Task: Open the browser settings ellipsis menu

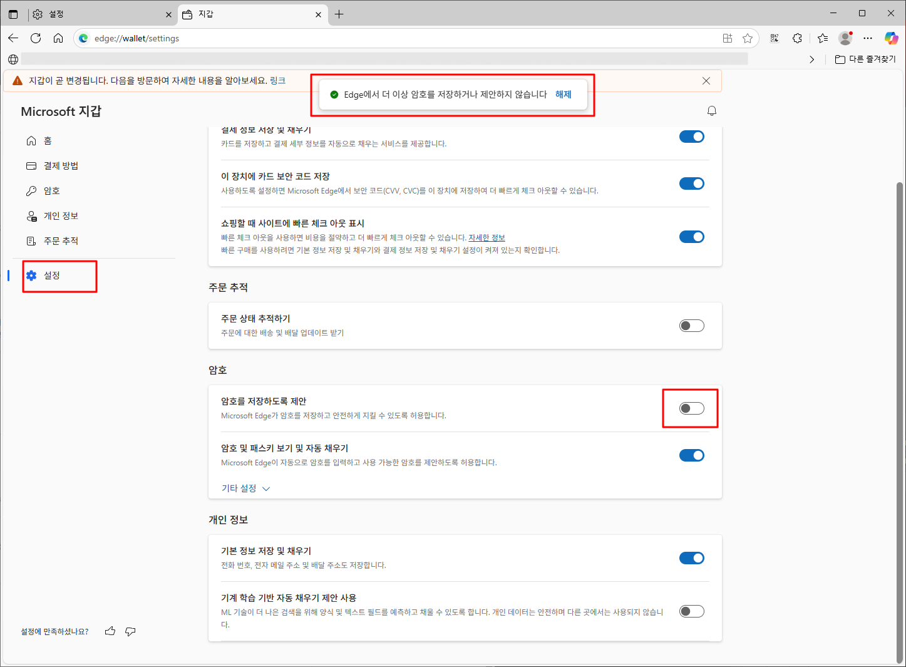Action: click(868, 38)
